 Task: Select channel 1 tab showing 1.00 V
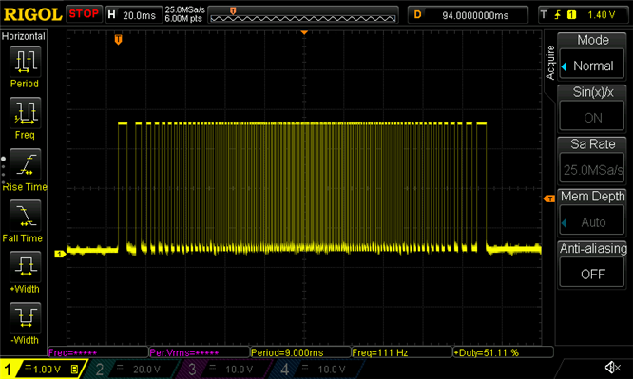coord(44,369)
